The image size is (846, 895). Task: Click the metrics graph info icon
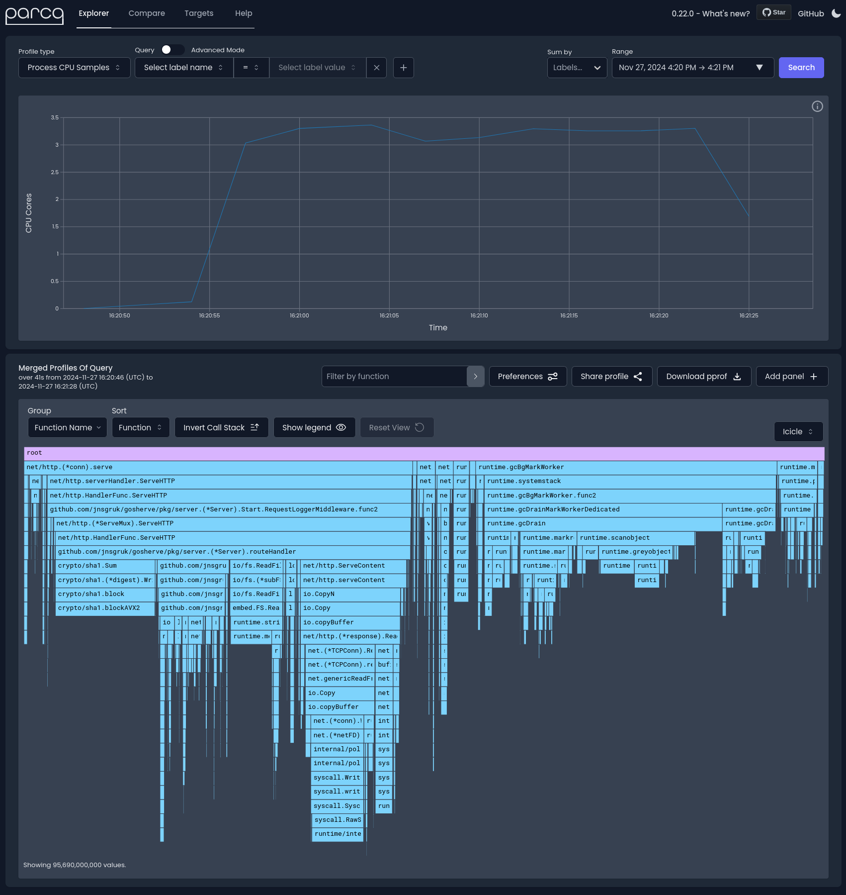click(x=817, y=106)
